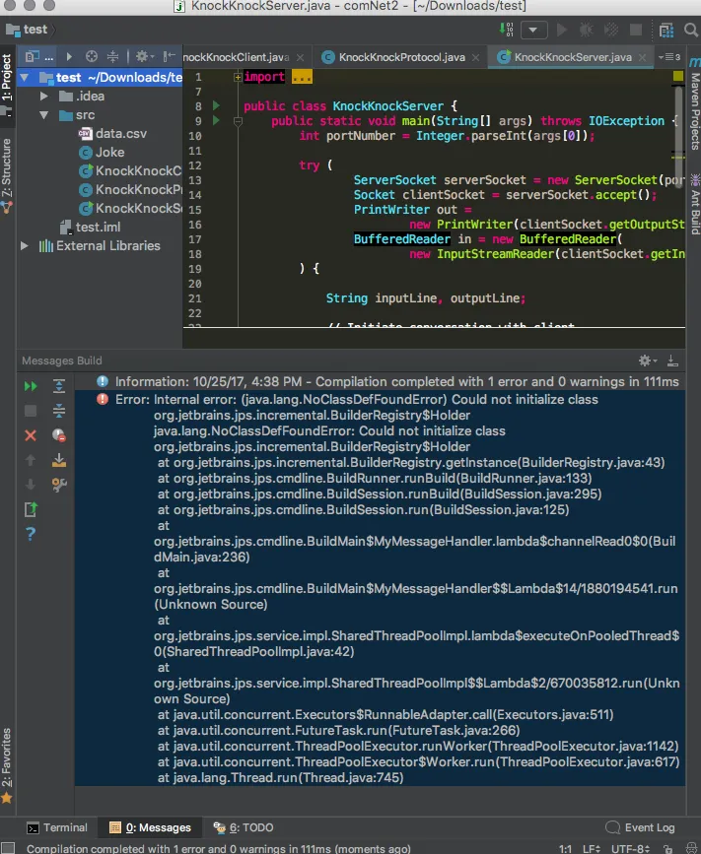The image size is (701, 854).
Task: Toggle the Hide Warnings filter icon
Action: (59, 435)
